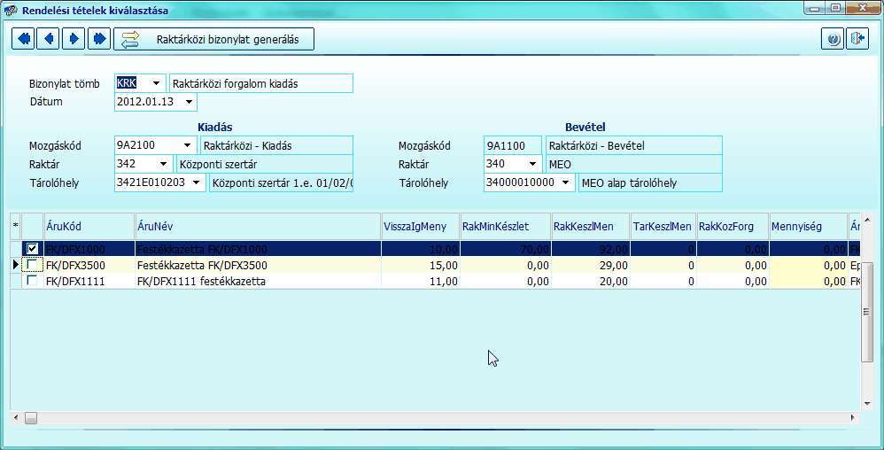Select cell FK/DFX1111 in ÁruKód column
Screen dimensions: 884x450
89,281
